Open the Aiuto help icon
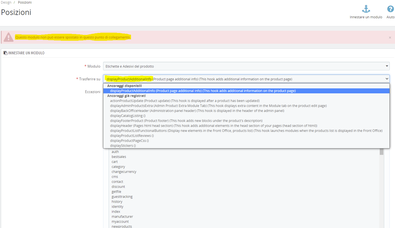Viewport: 395px width, 228px height. (x=390, y=9)
